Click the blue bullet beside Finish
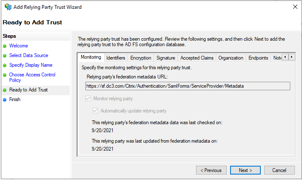 pyautogui.click(x=5, y=100)
